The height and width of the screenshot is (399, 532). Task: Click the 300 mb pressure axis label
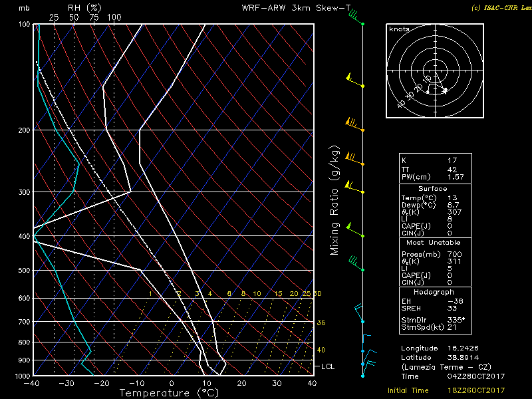(24, 192)
